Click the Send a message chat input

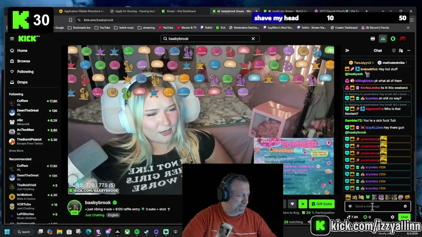(x=378, y=206)
